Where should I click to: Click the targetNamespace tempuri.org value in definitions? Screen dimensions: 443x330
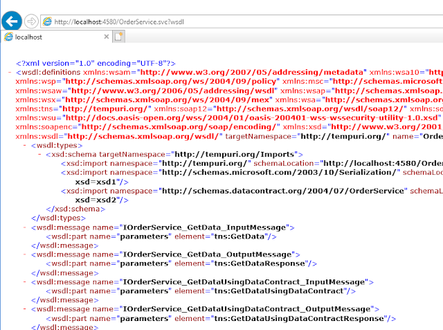pos(343,137)
